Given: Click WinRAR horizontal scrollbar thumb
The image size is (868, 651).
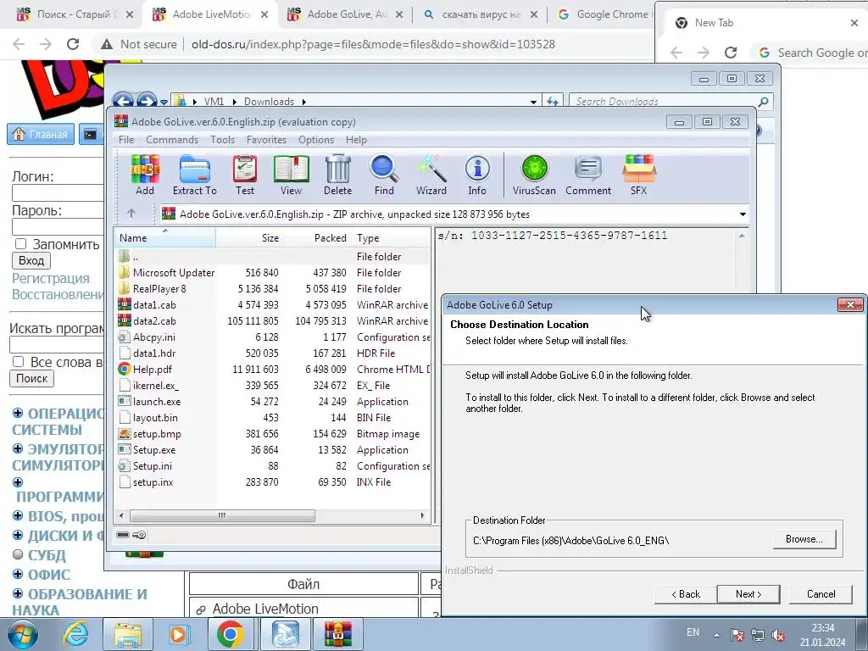Looking at the screenshot, I should pos(223,515).
